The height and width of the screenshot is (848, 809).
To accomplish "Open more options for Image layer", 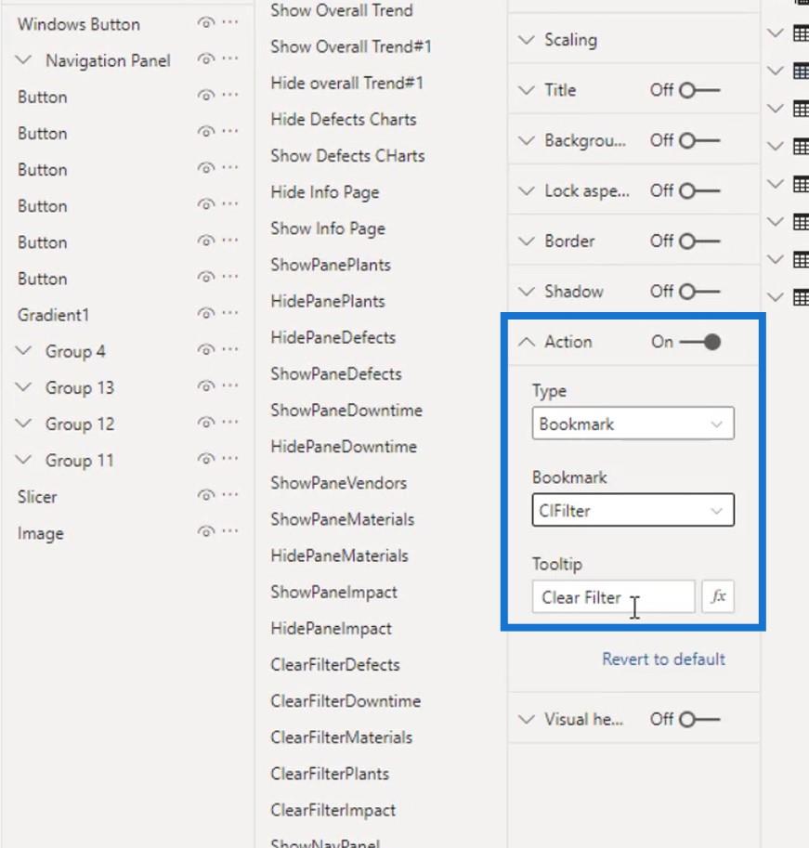I will [229, 531].
